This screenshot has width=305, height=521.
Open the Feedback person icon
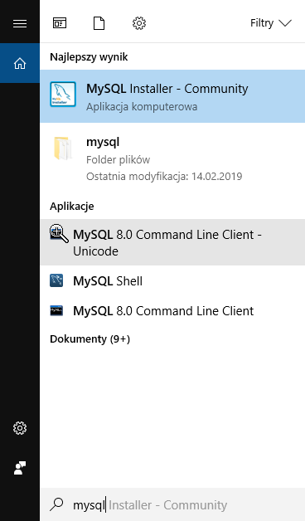click(x=20, y=468)
